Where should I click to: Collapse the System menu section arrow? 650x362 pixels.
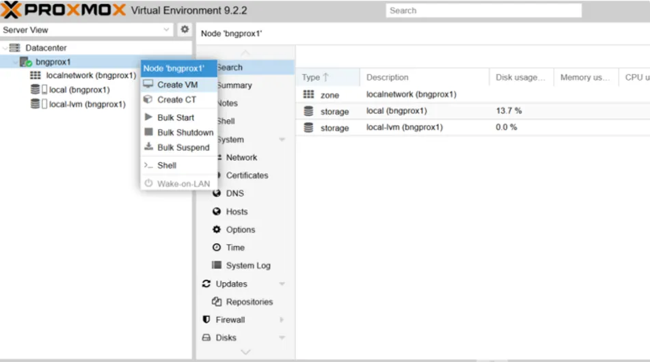(x=282, y=139)
